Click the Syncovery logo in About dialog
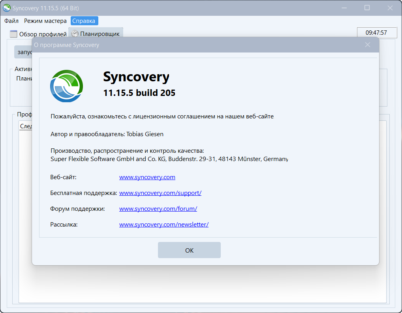The width and height of the screenshot is (402, 313). click(x=67, y=86)
